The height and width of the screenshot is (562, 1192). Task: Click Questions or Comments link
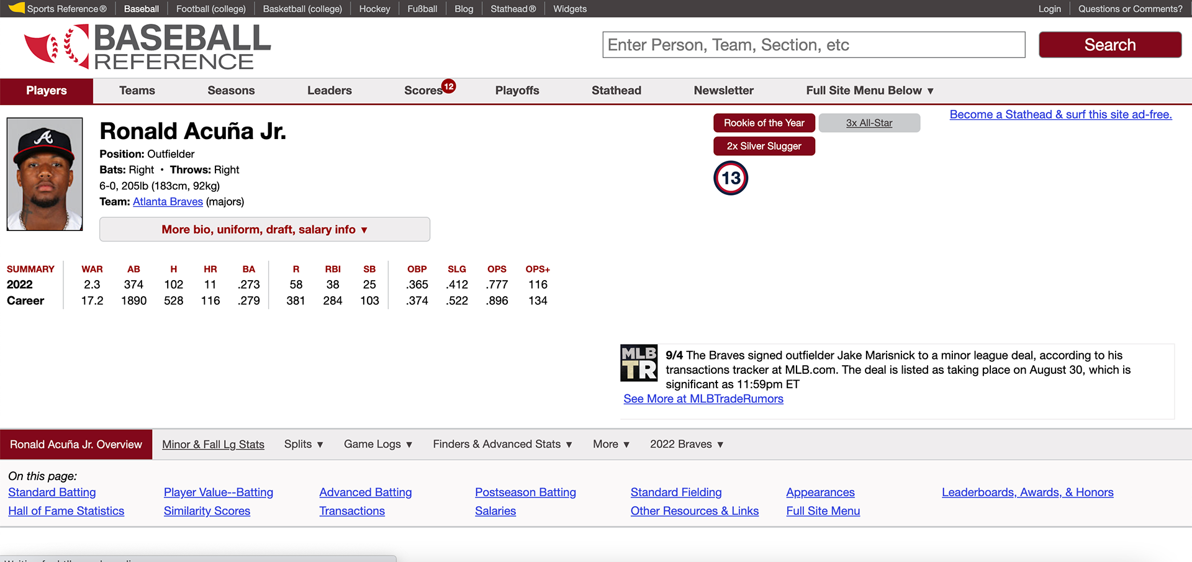coord(1130,9)
